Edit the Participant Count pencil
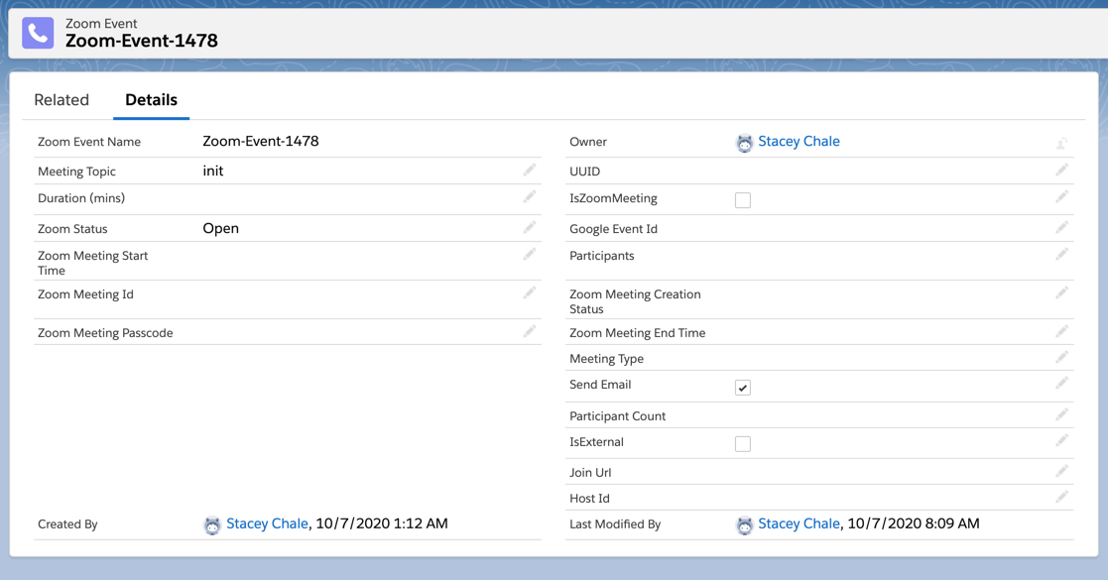Image resolution: width=1108 pixels, height=580 pixels. [1061, 414]
